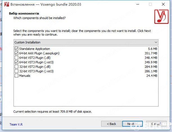This screenshot has width=172, height=132.
Task: Go back with the Back button
Action: pyautogui.click(x=111, y=124)
